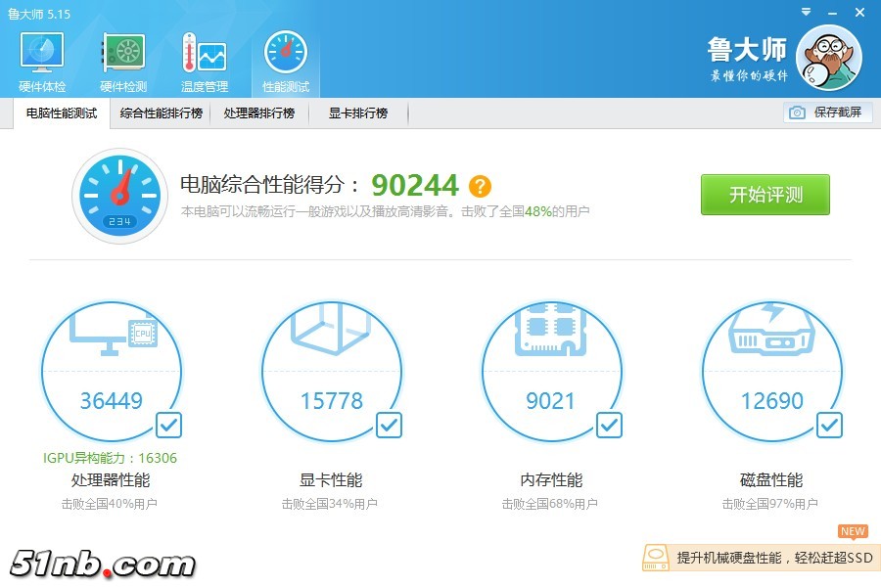
Task: Open the 硬件检测 hardware detection section
Action: [123, 63]
